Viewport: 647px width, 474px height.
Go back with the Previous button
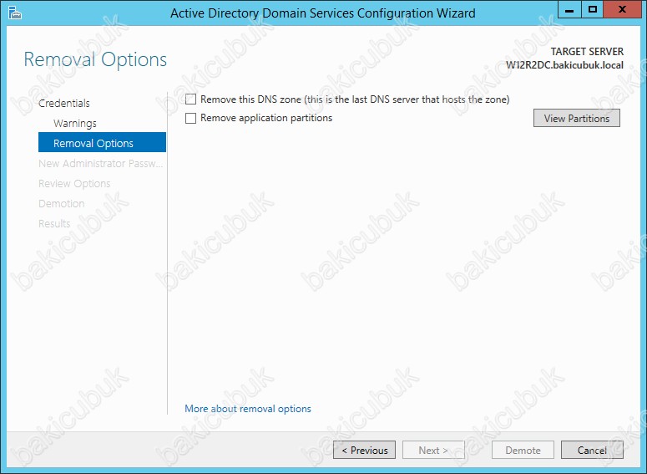click(x=364, y=450)
